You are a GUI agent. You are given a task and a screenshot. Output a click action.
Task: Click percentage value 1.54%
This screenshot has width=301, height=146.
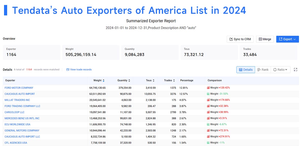[184, 143]
